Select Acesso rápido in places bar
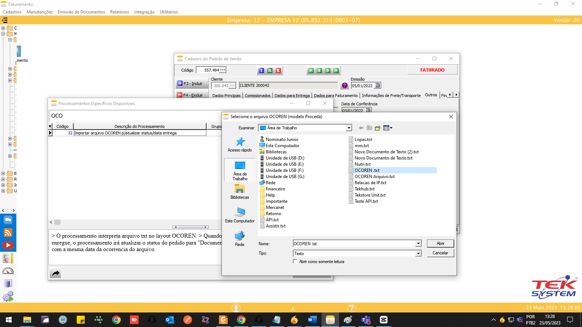Image resolution: width=582 pixels, height=327 pixels. 240,145
